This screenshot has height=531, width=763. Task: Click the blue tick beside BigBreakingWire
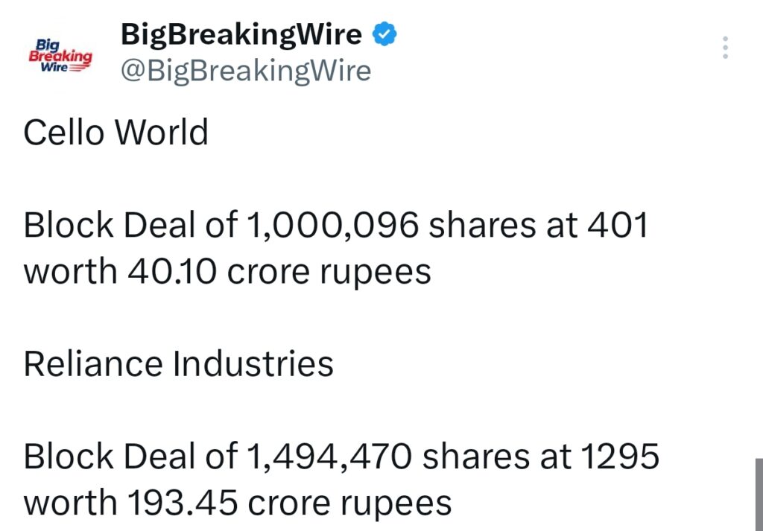[384, 33]
